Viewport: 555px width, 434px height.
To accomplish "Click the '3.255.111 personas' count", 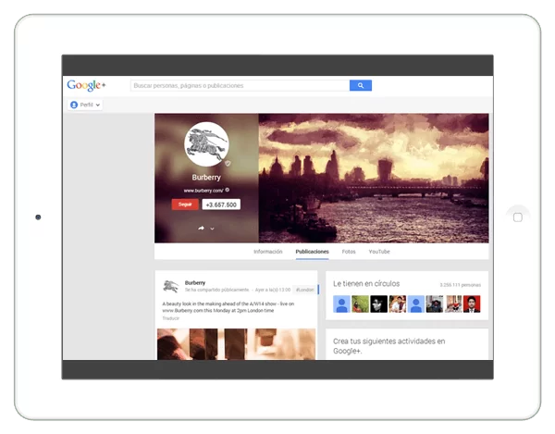I will (x=461, y=285).
